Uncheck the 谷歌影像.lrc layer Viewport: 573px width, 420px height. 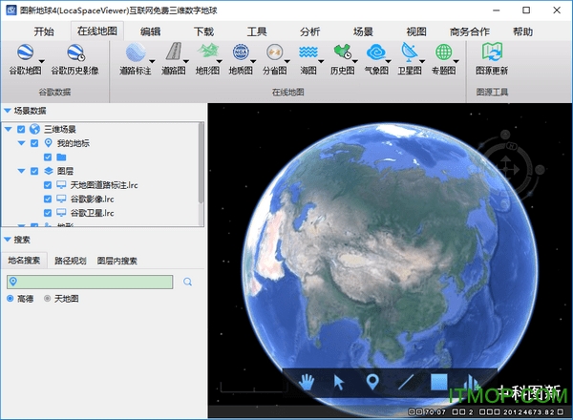tap(48, 199)
